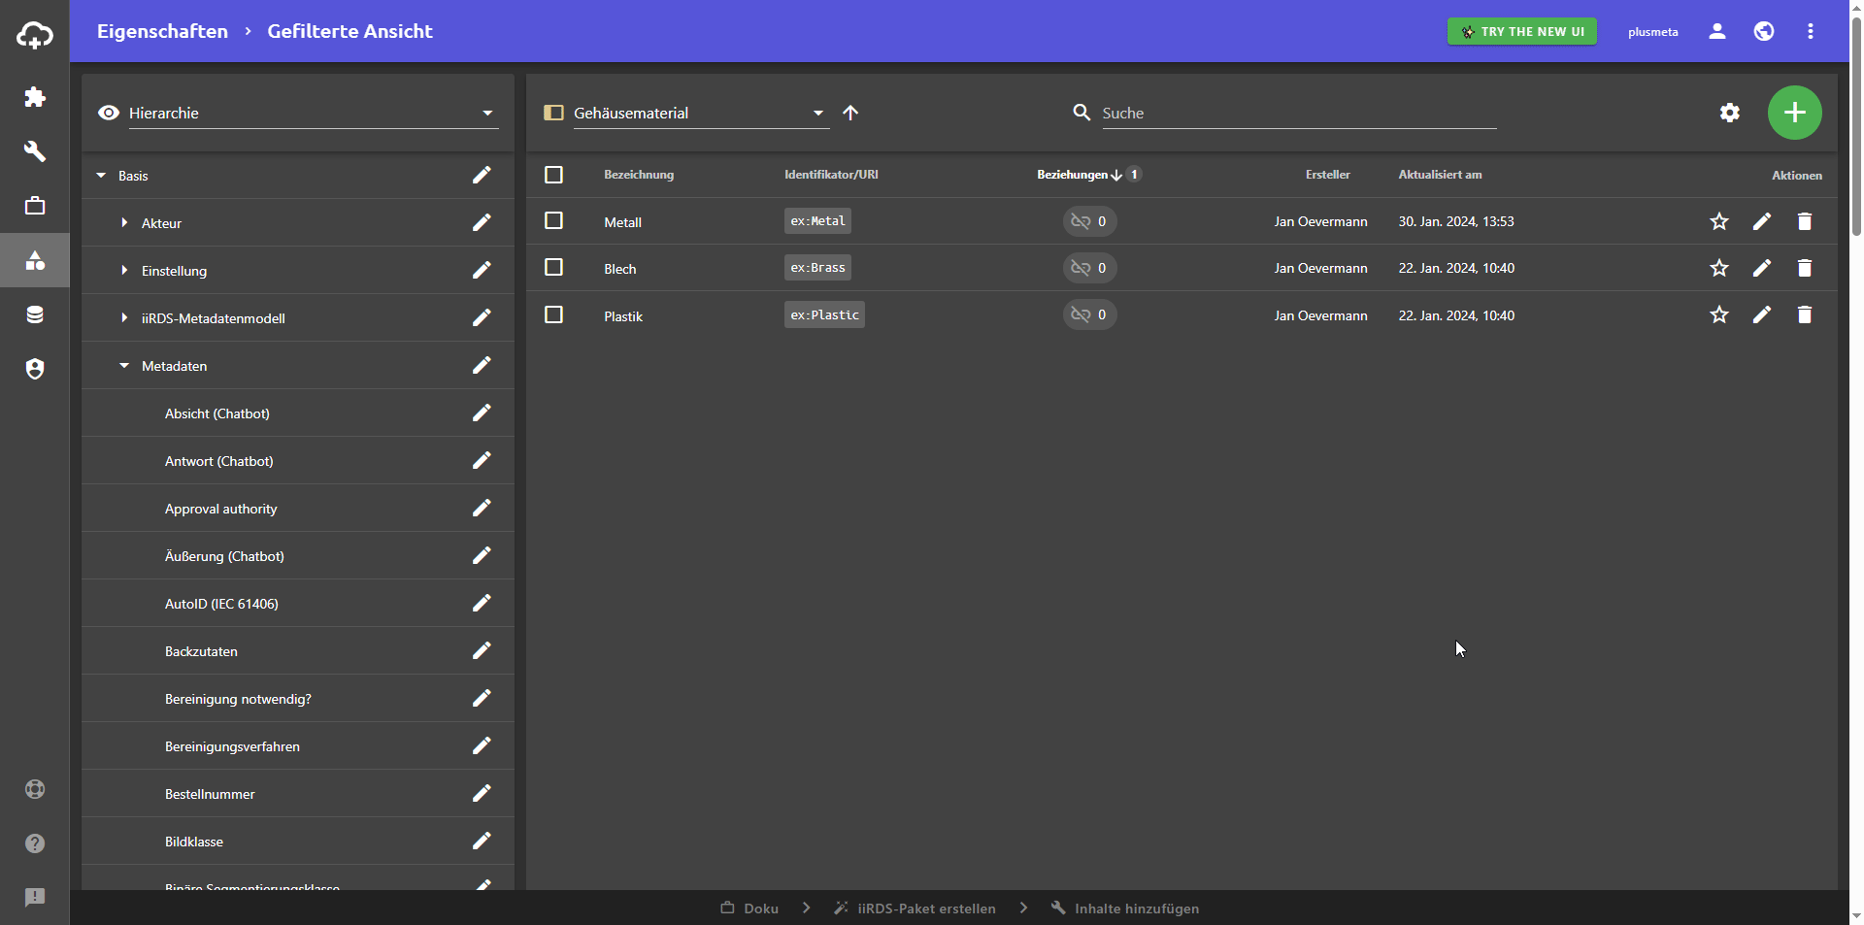Edit the Akteur hierarchy node
This screenshot has width=1864, height=925.
click(482, 222)
